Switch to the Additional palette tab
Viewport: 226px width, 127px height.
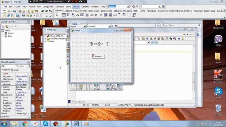pos(68,11)
